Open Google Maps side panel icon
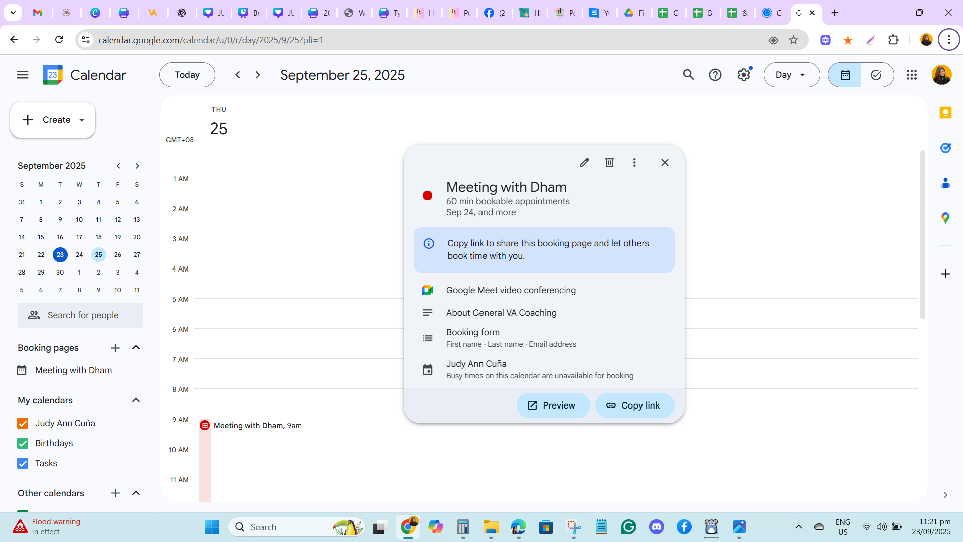The width and height of the screenshot is (963, 542). coord(945,218)
